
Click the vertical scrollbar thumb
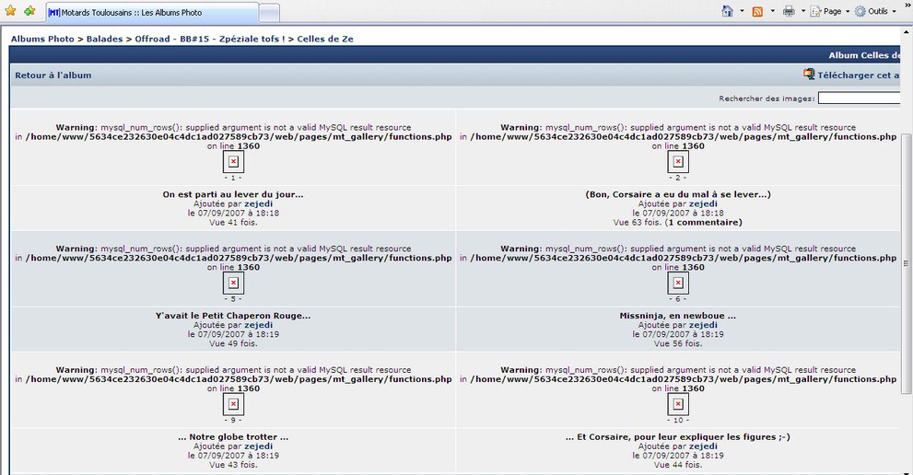[x=906, y=263]
